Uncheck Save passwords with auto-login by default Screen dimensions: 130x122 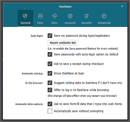coord(50,54)
